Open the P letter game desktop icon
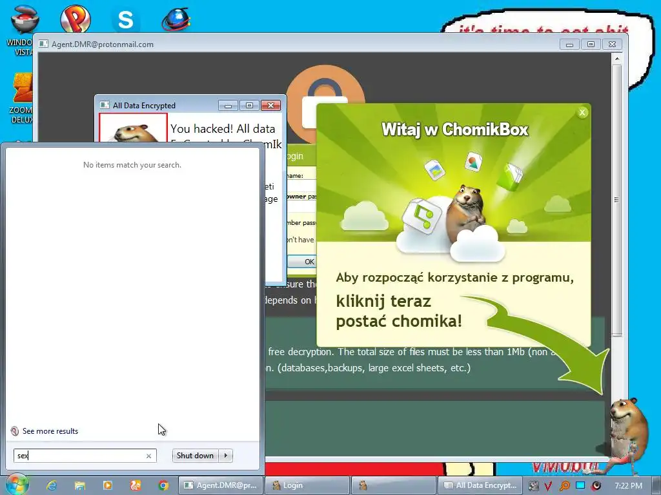661x495 pixels. click(x=76, y=19)
